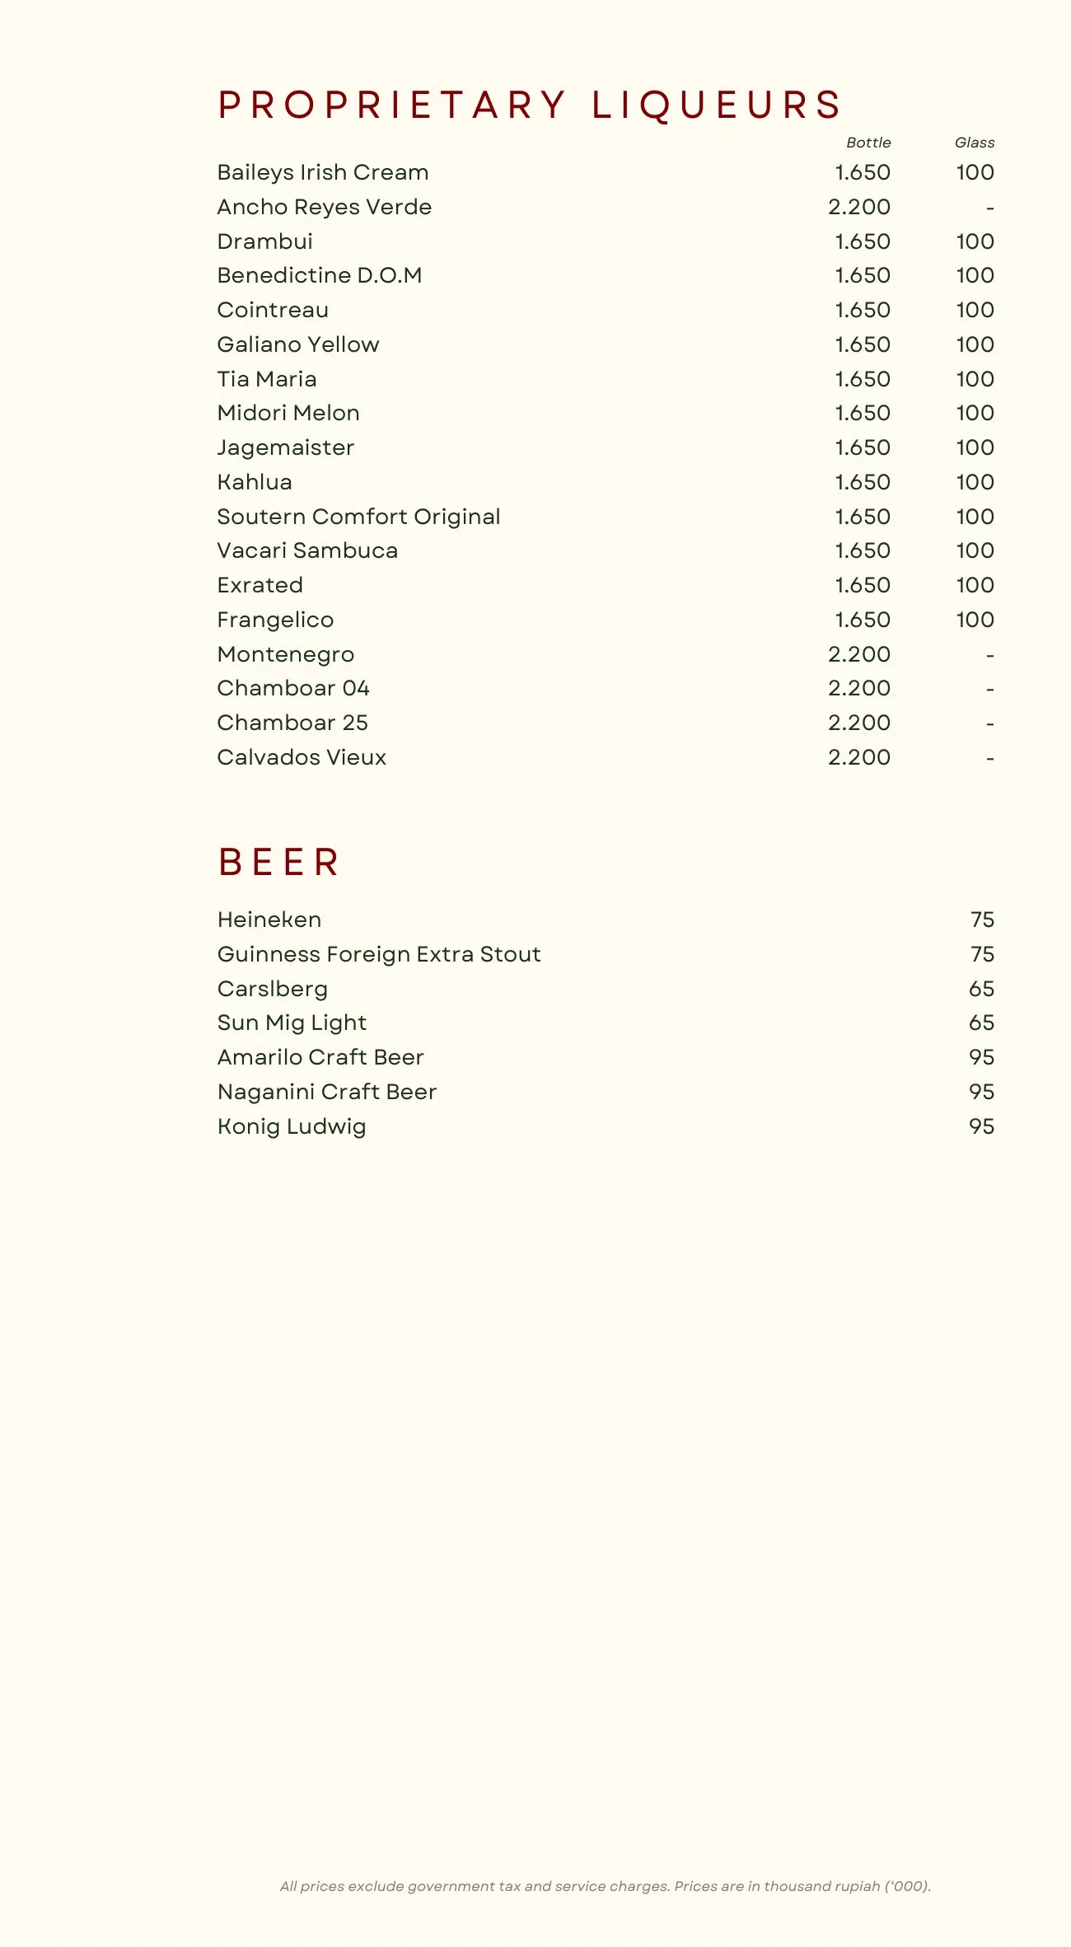Click the Kahlua liqueur name
1071x1947 pixels.
click(x=255, y=482)
